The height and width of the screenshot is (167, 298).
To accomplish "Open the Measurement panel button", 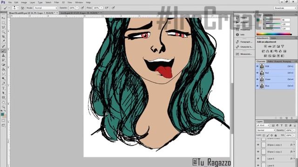I will 244,54.
